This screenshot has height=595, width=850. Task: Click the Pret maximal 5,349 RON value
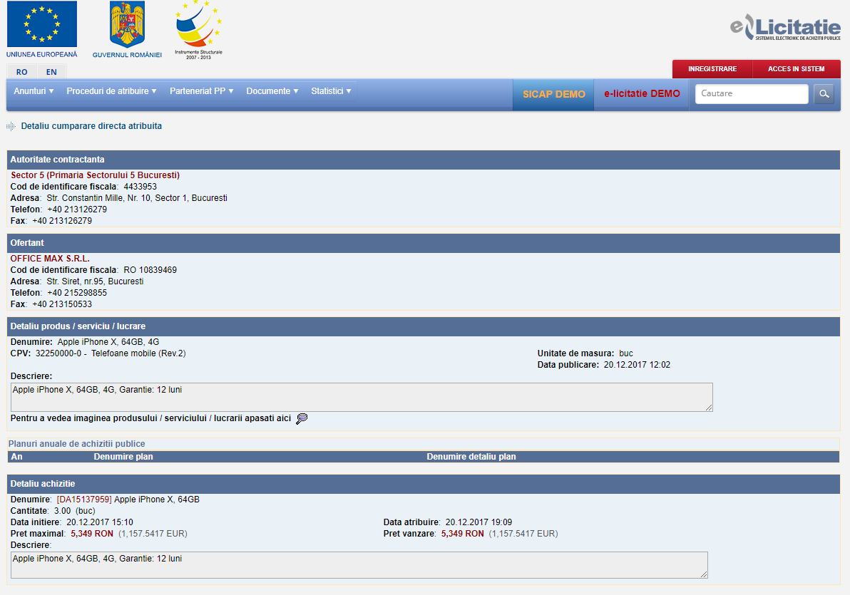pos(92,534)
